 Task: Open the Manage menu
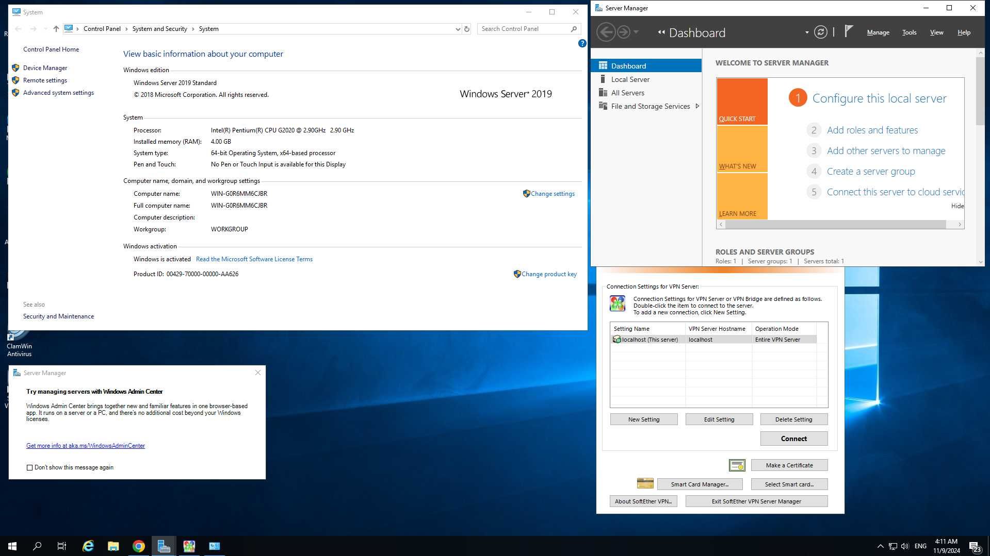(x=878, y=32)
